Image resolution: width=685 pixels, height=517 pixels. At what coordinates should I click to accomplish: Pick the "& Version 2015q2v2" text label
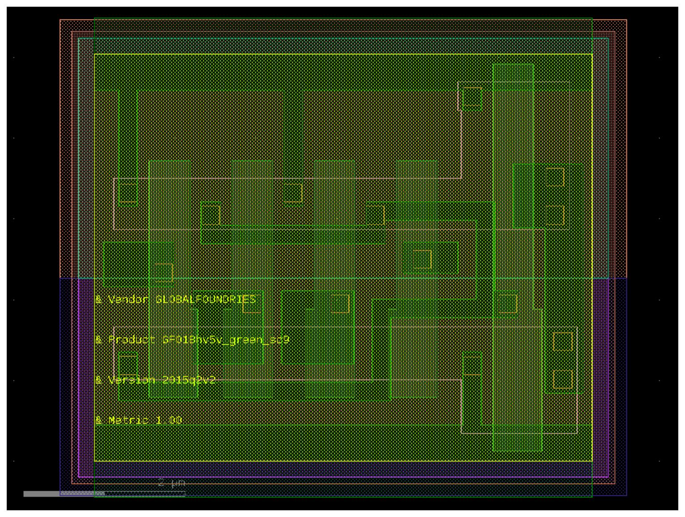point(155,380)
